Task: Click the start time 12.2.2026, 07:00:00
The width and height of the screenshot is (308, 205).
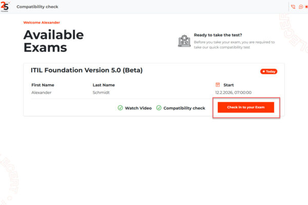Action: click(x=234, y=92)
